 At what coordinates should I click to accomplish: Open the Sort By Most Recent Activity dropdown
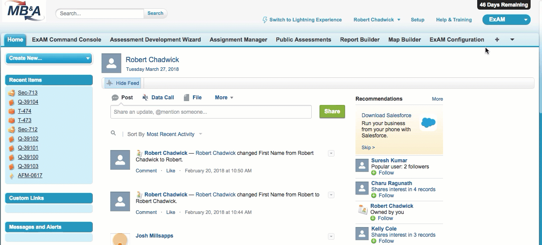tap(174, 134)
